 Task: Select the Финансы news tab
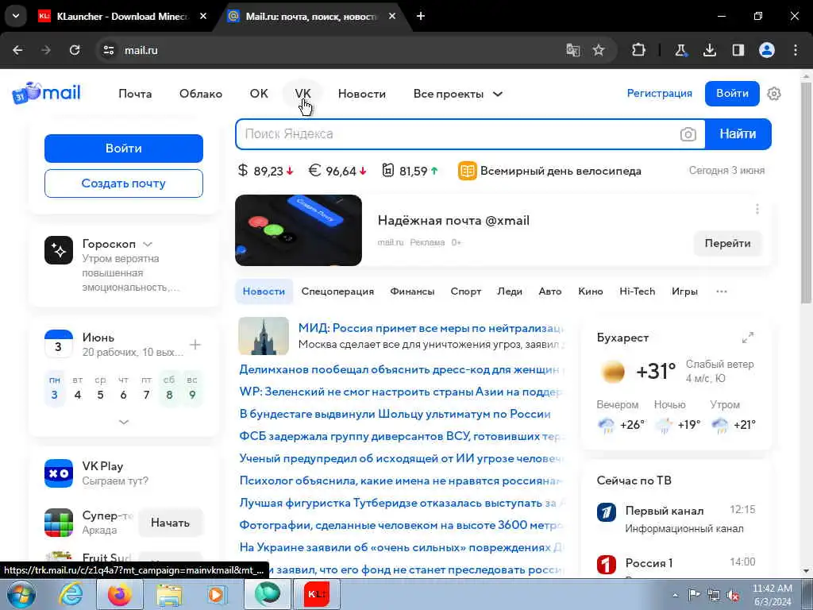coord(412,291)
